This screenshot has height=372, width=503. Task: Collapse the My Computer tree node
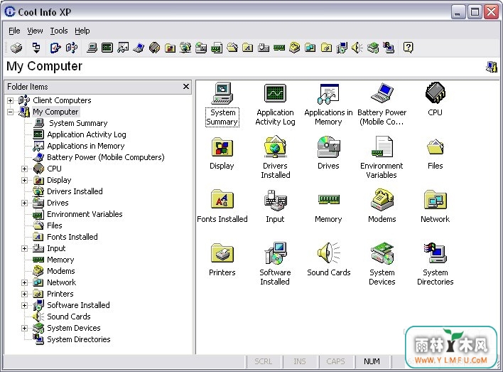pos(10,112)
